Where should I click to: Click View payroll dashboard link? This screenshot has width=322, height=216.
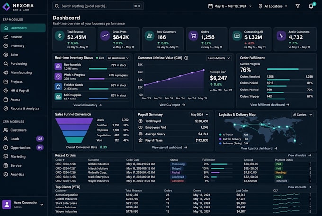coord(170,147)
